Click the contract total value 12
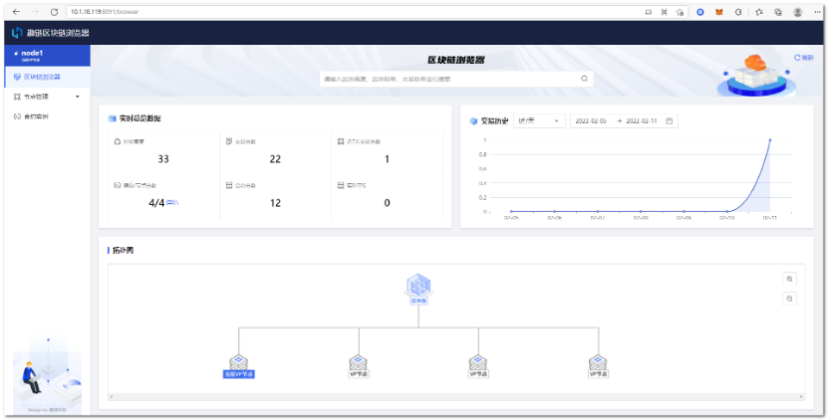 tap(275, 203)
